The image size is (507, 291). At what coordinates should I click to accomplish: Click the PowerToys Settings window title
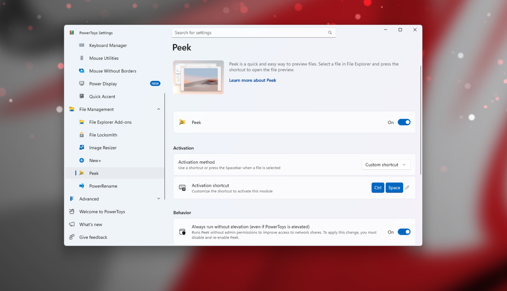point(96,33)
